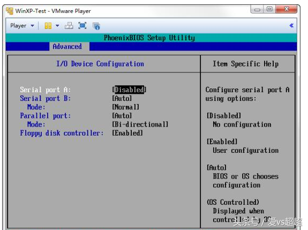This screenshot has width=308, height=230.
Task: Click the No configuration help text
Action: pos(242,124)
